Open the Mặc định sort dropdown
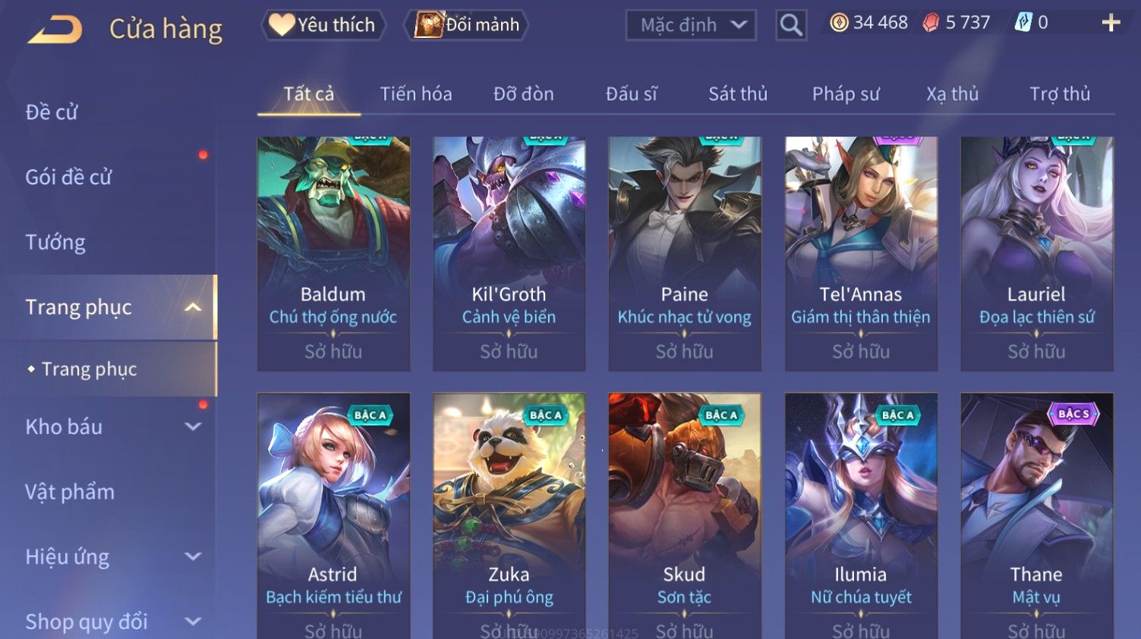The width and height of the screenshot is (1141, 639). pyautogui.click(x=691, y=25)
